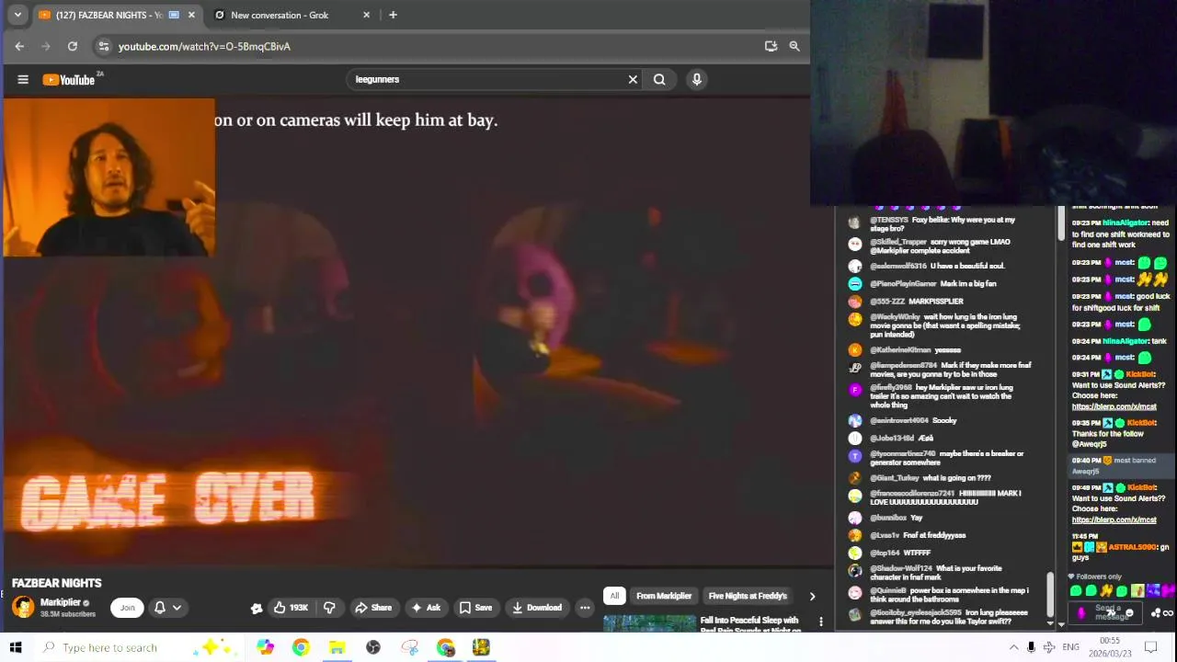Select the Five Nights at Freddy's chip
The height and width of the screenshot is (662, 1177).
coord(748,596)
